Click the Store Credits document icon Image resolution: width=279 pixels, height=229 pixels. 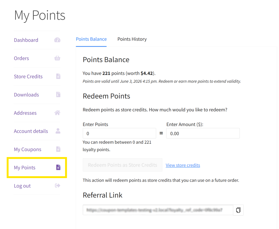[58, 76]
